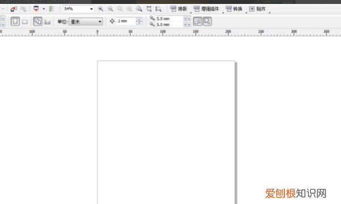Expand the application launcher dropdown arrow

[x=44, y=9]
